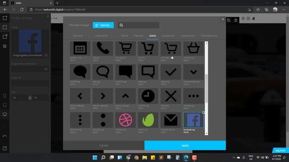Choose the X close icon thumbnail
Image resolution: width=289 pixels, height=162 pixels.
coord(171,96)
